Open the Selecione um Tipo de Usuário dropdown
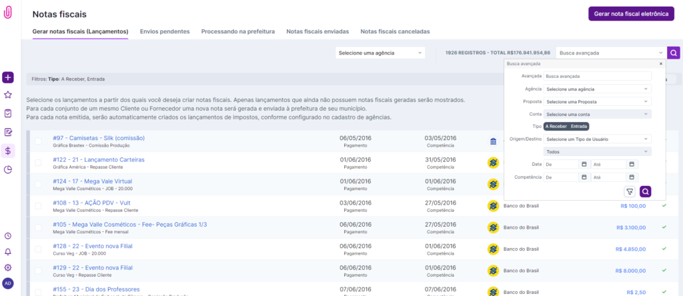The image size is (683, 296). tap(597, 139)
